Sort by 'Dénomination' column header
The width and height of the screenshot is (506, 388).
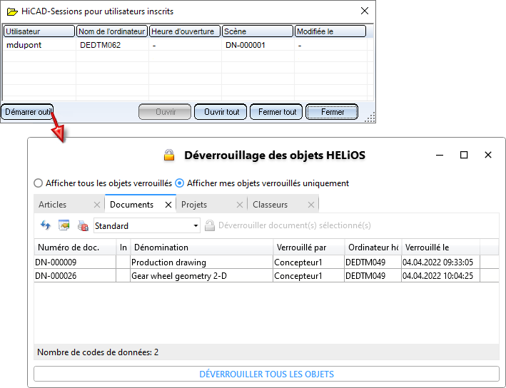tap(202, 247)
